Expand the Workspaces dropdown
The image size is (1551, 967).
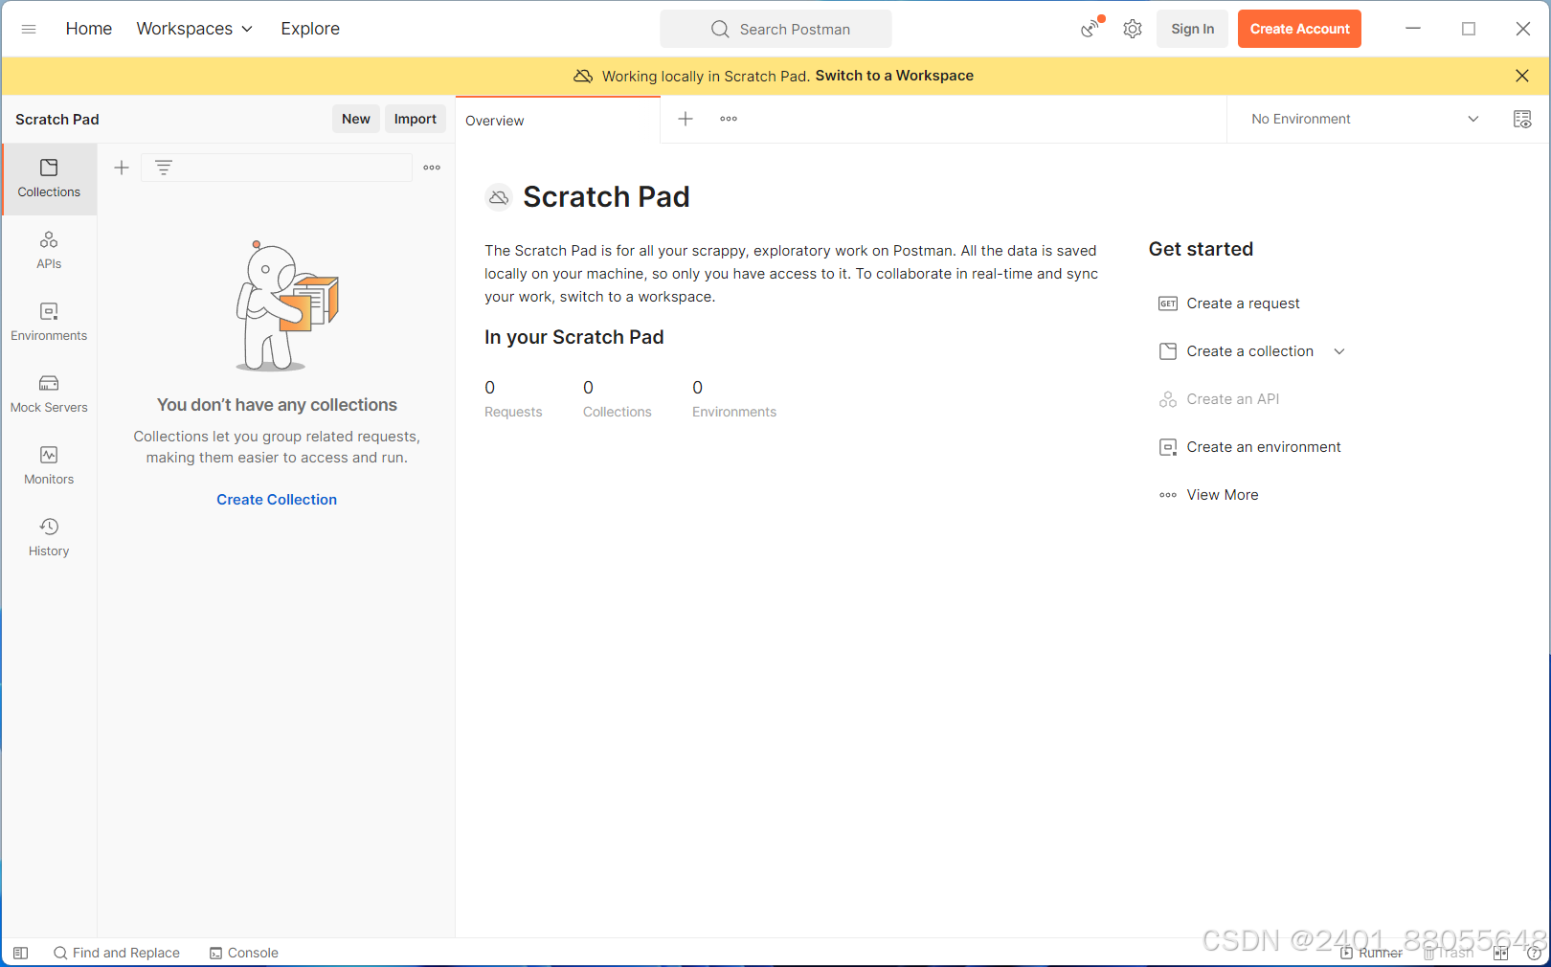(x=194, y=29)
